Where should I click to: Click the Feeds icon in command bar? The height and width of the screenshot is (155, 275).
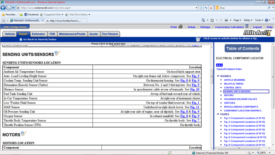click(x=212, y=20)
